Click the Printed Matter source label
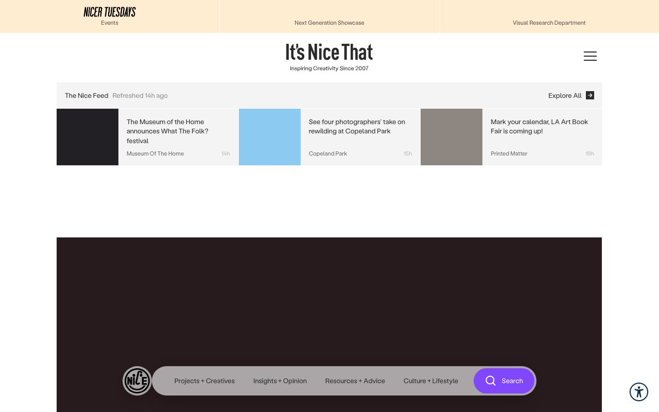 coord(509,153)
